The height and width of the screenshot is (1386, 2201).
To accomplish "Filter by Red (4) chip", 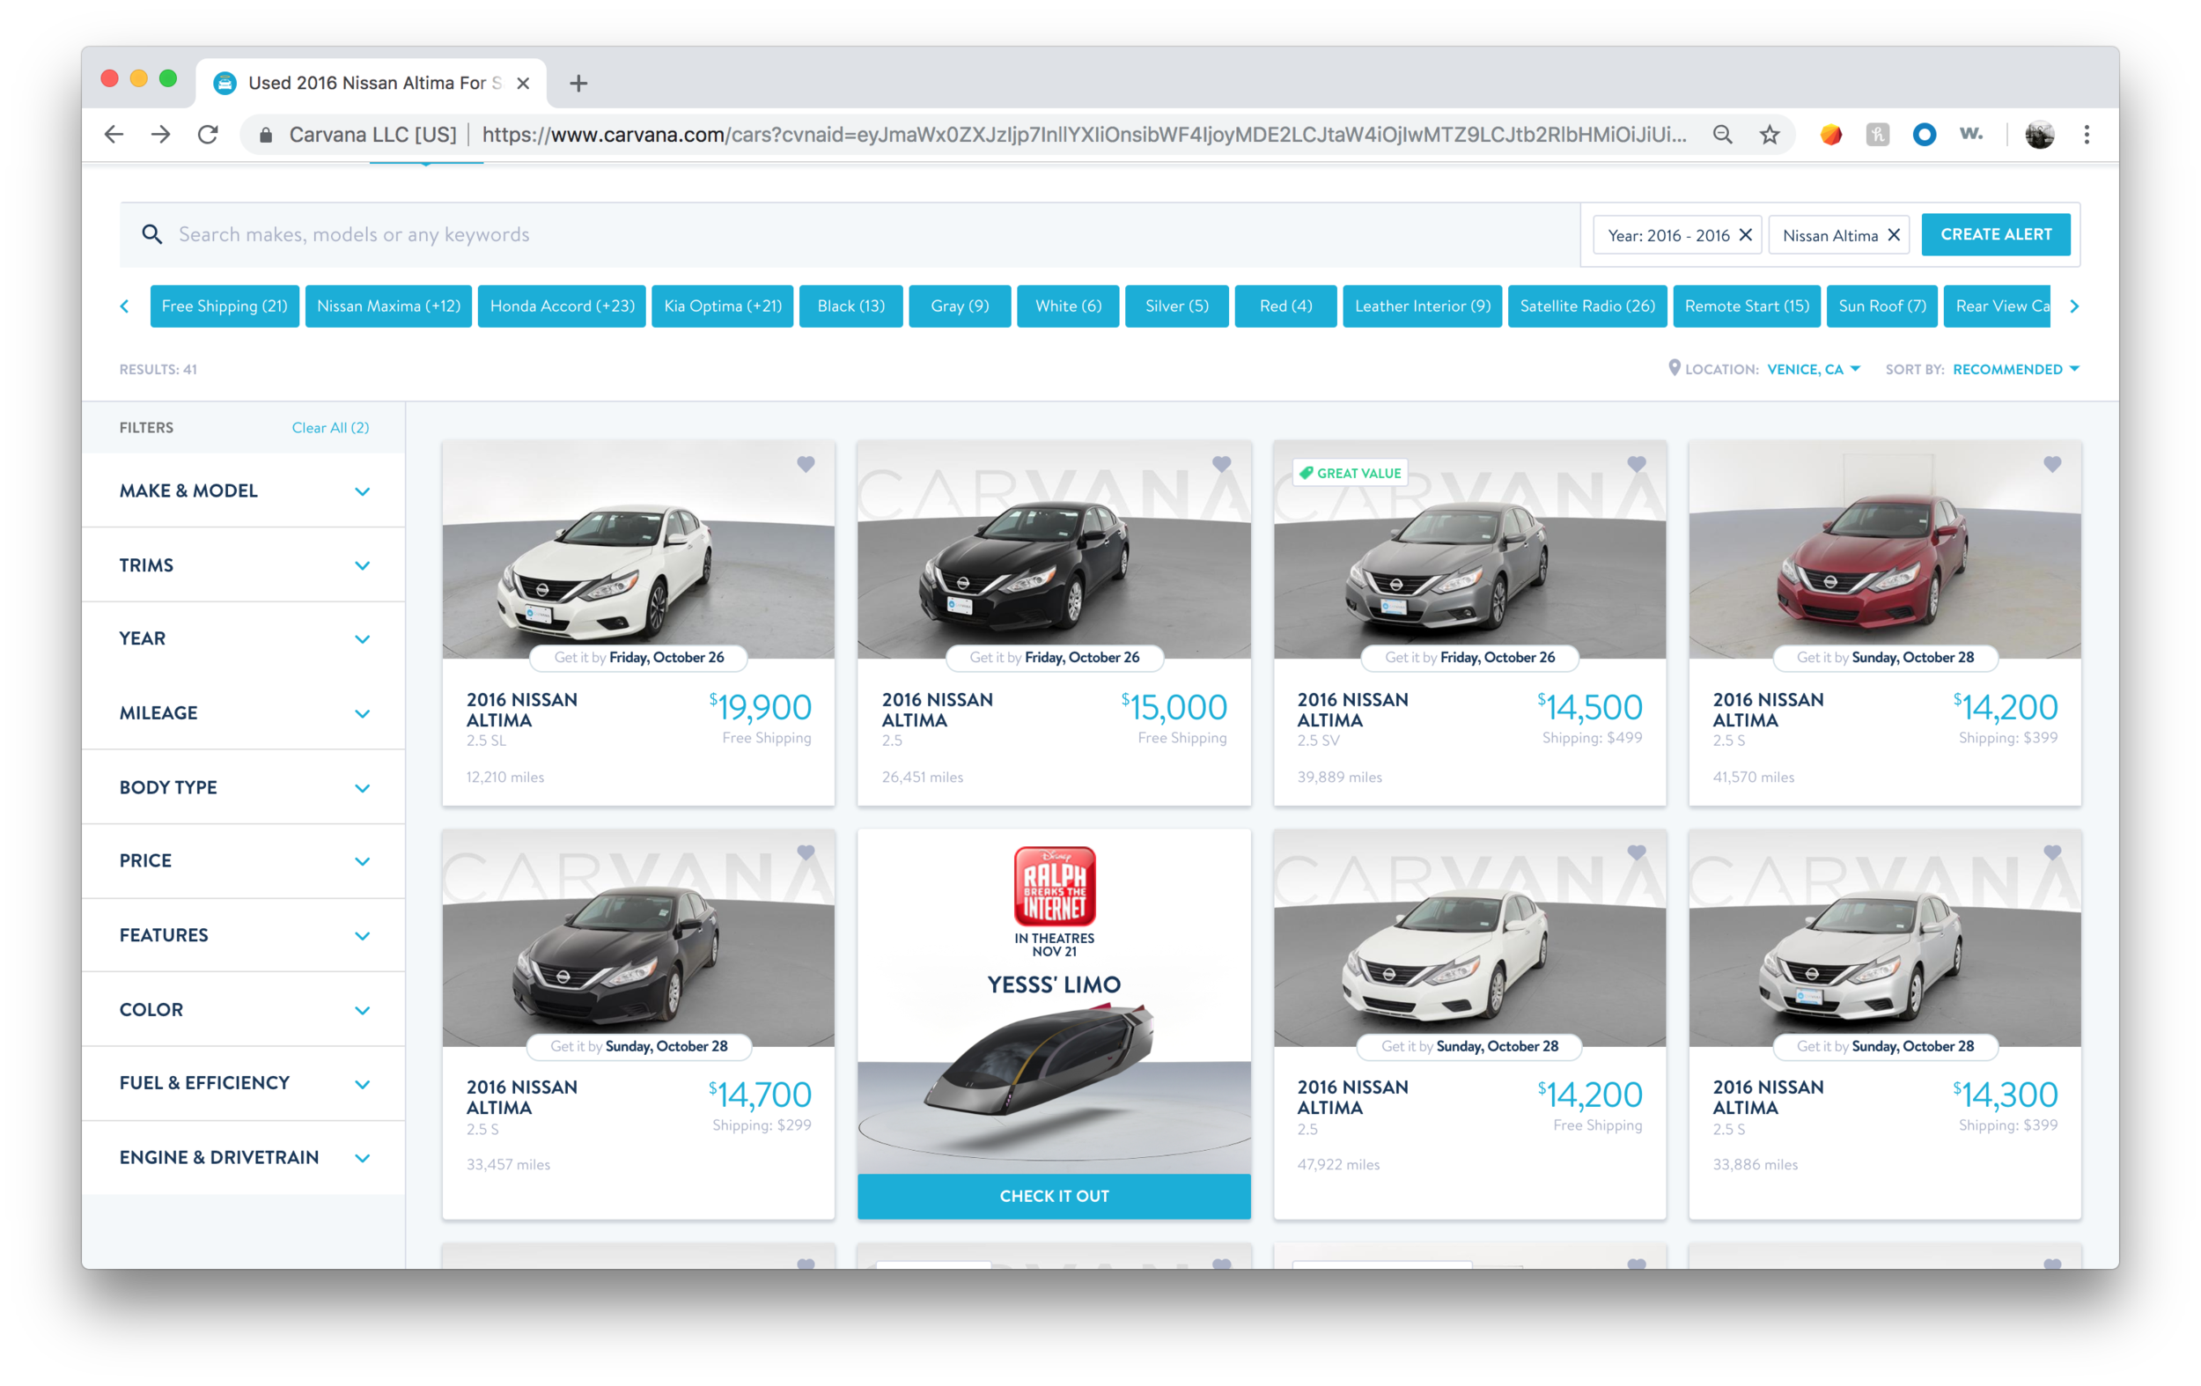I will click(x=1285, y=306).
